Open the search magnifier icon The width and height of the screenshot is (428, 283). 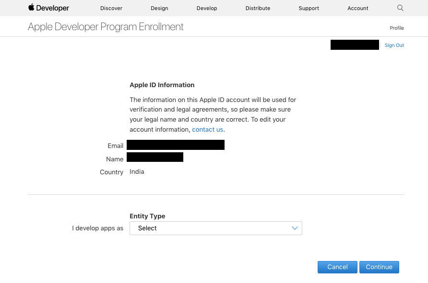point(400,8)
